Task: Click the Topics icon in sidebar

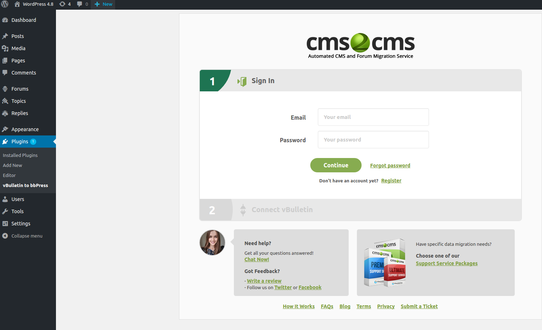Action: 5,101
